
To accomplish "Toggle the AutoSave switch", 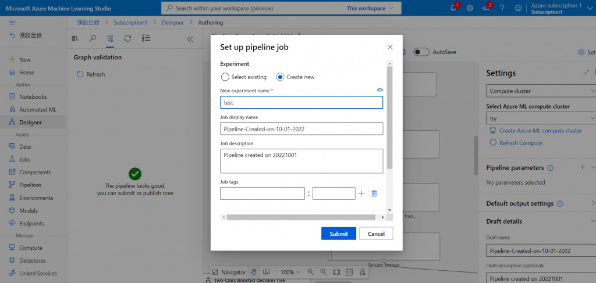I will click(x=421, y=52).
